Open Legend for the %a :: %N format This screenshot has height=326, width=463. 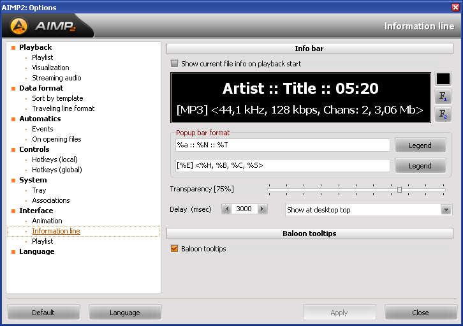click(x=420, y=145)
